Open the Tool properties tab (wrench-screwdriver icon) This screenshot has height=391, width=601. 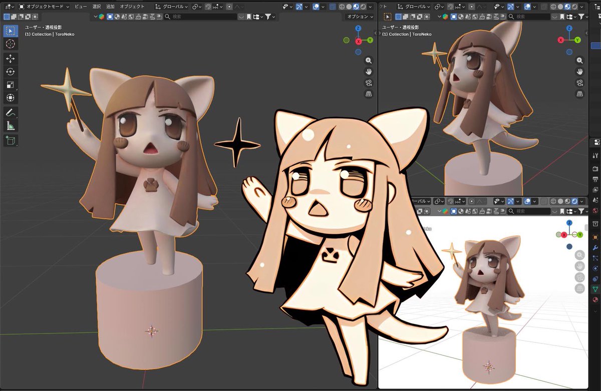595,156
